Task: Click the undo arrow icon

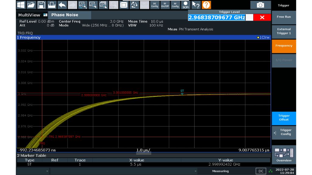Action: tap(62, 5)
